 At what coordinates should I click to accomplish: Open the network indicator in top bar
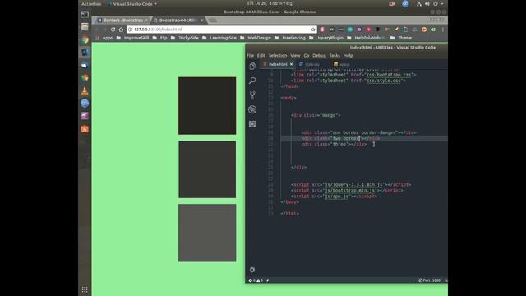[x=419, y=3]
